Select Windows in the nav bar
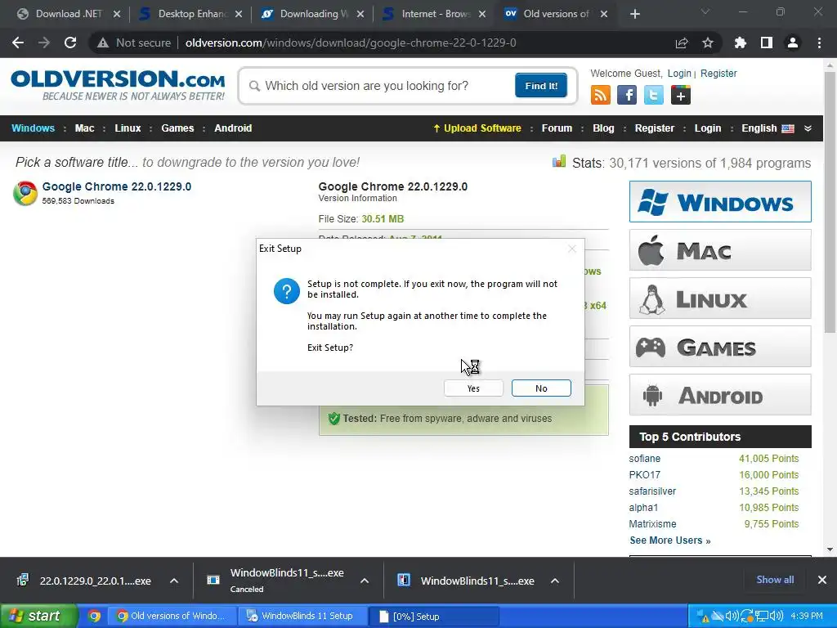Image resolution: width=837 pixels, height=628 pixels. coord(33,128)
